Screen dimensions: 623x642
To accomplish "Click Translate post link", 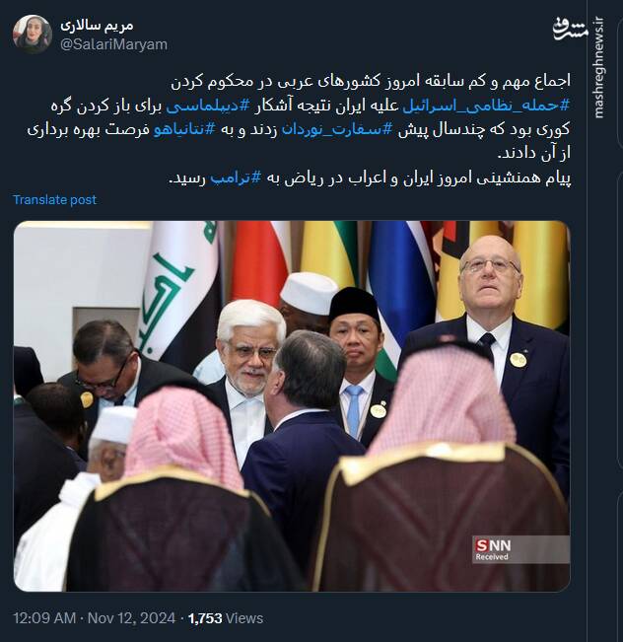I will [55, 200].
